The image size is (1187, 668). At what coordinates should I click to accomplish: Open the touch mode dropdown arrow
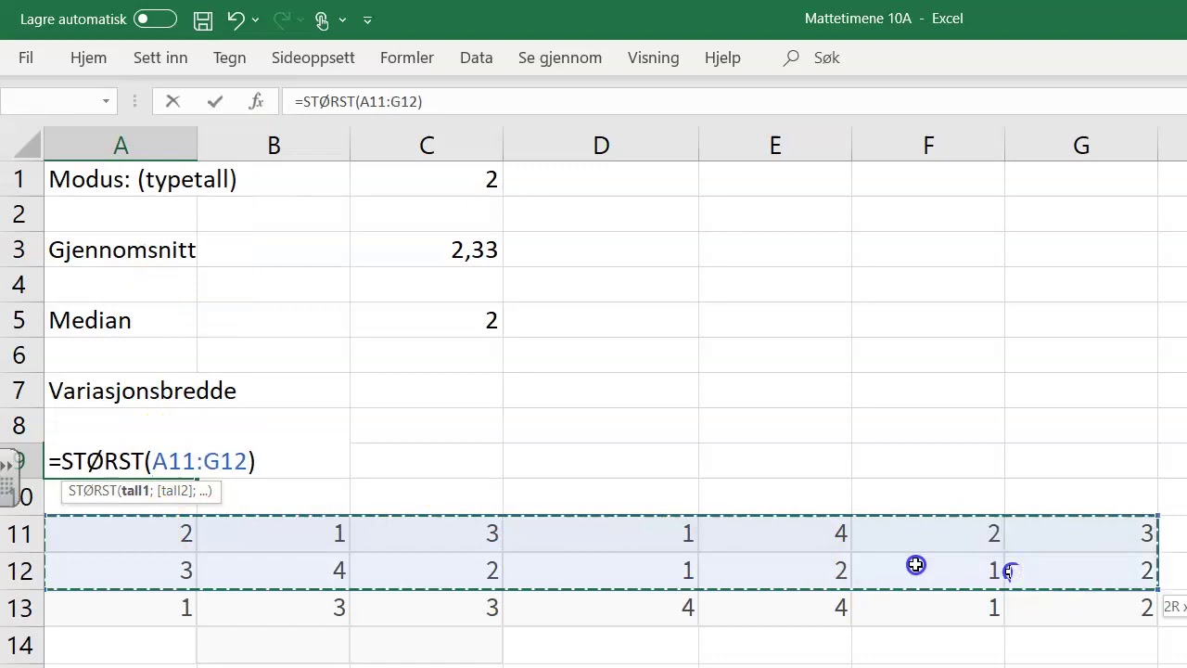coord(343,19)
